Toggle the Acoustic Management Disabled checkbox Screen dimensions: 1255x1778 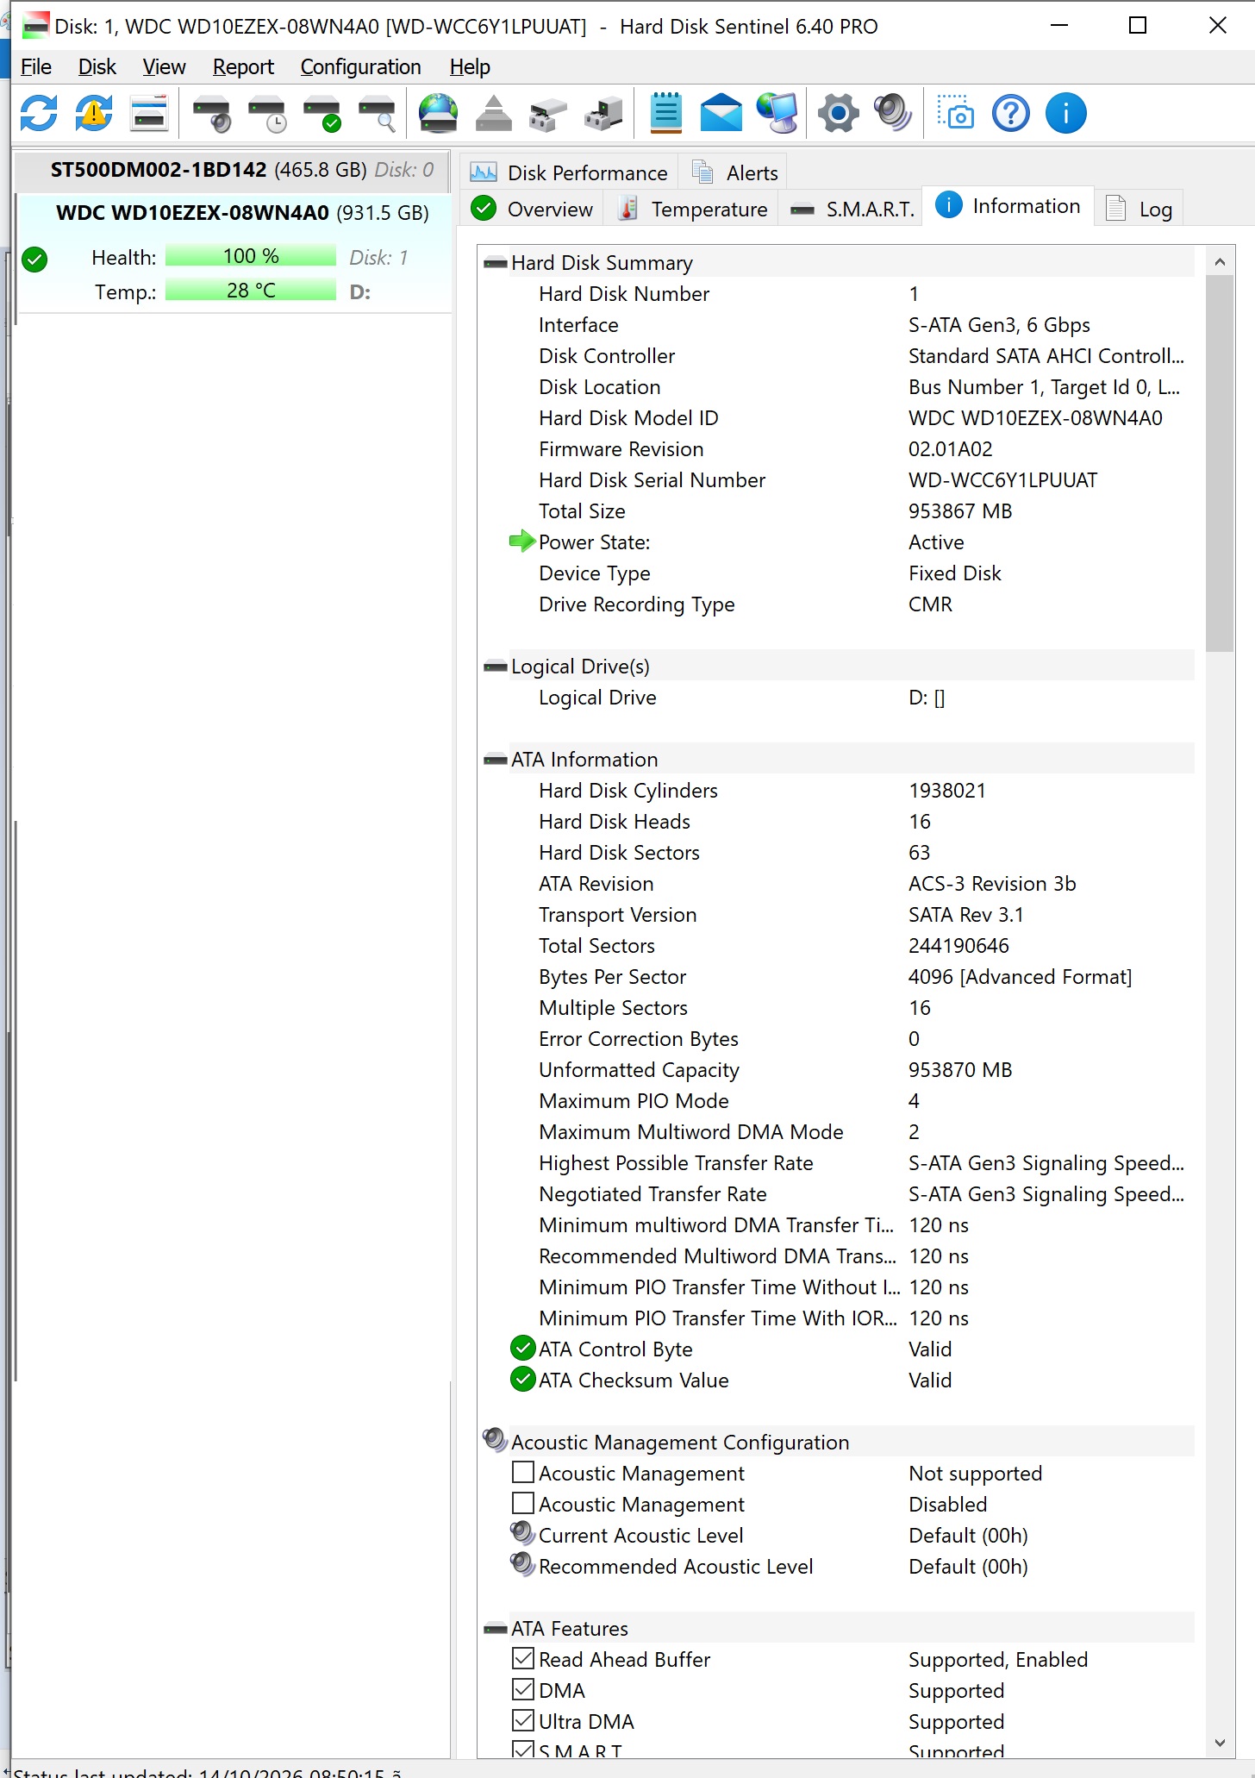pos(523,1503)
